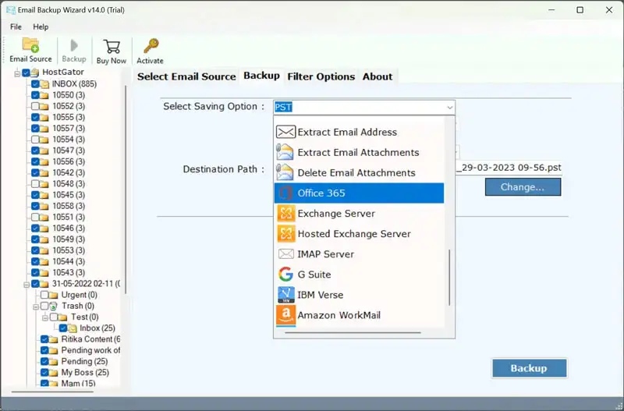Click the My Boss (25) folder icon

[54, 373]
